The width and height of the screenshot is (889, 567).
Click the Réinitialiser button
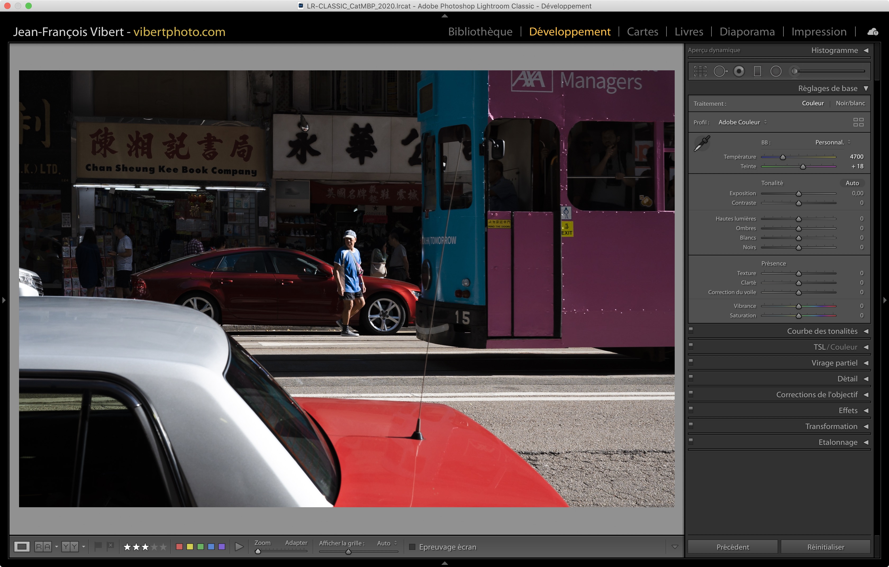825,547
